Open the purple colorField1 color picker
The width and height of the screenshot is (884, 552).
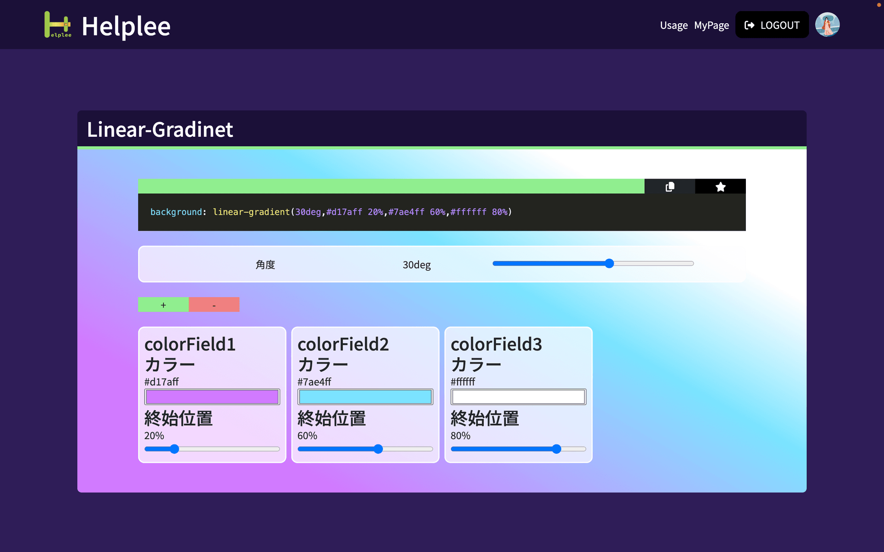212,396
